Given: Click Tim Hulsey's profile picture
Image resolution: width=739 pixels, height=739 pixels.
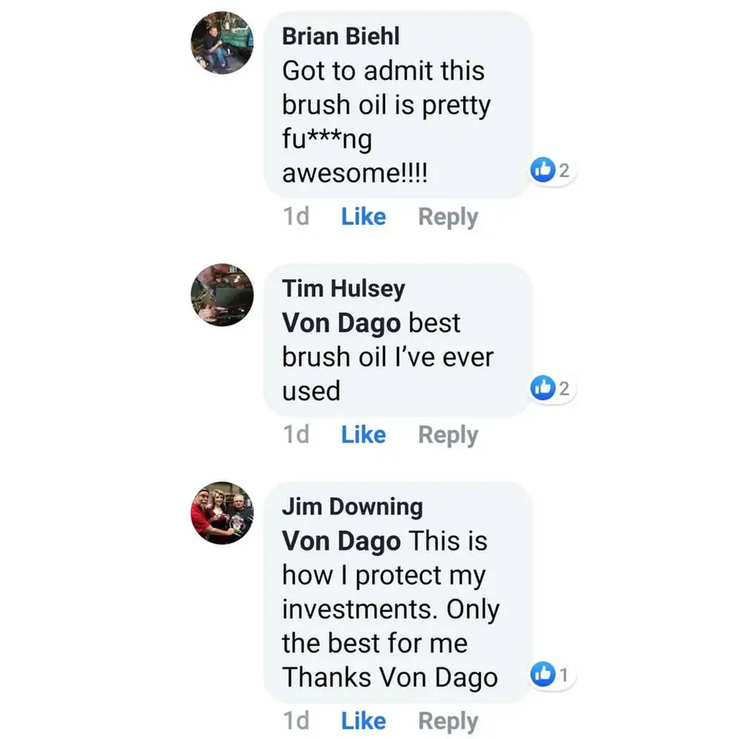Looking at the screenshot, I should pos(222,294).
